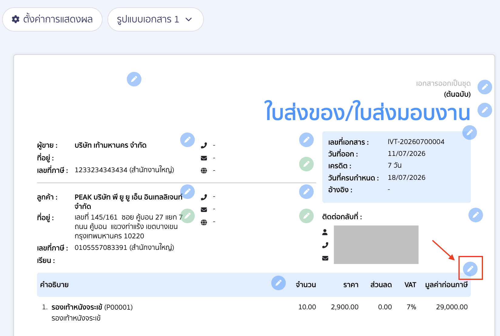This screenshot has height=336, width=500.
Task: Edit customer PEAK name pencil icon
Action: (x=187, y=192)
